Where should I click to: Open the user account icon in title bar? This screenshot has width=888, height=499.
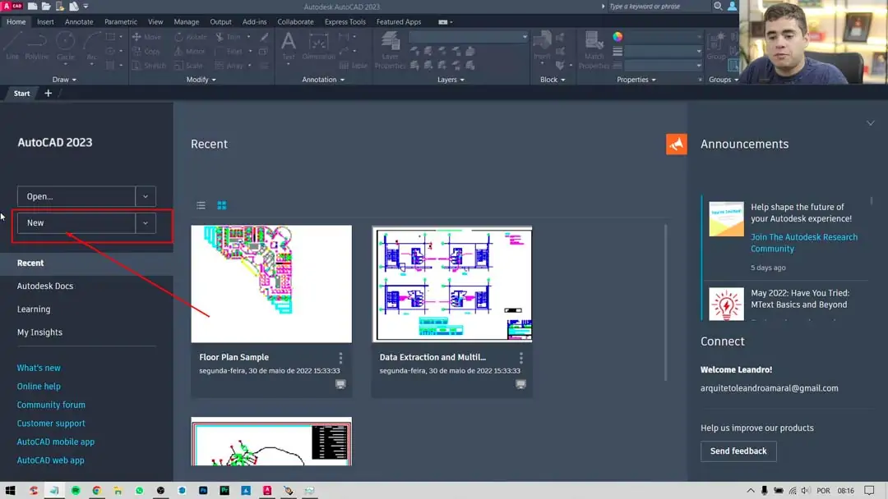(733, 7)
